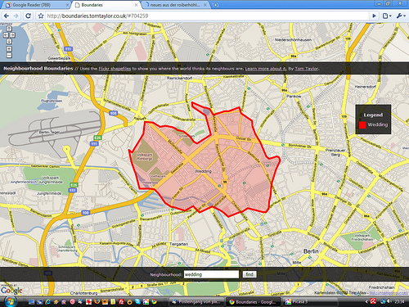Open the Flickr shapefiles link
Viewport: 409px width, 307px height.
(x=115, y=69)
